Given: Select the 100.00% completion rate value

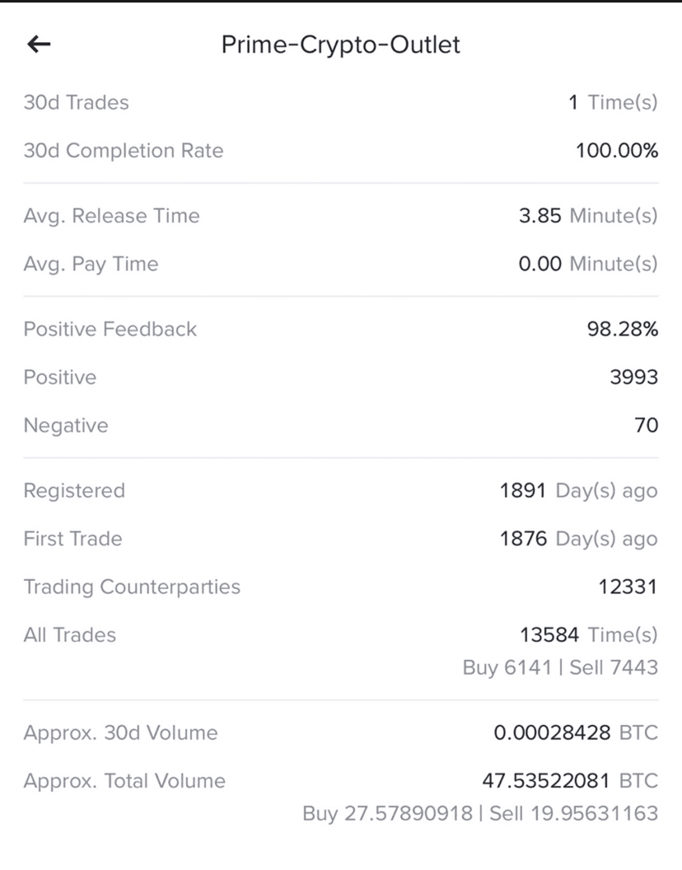Looking at the screenshot, I should [617, 151].
